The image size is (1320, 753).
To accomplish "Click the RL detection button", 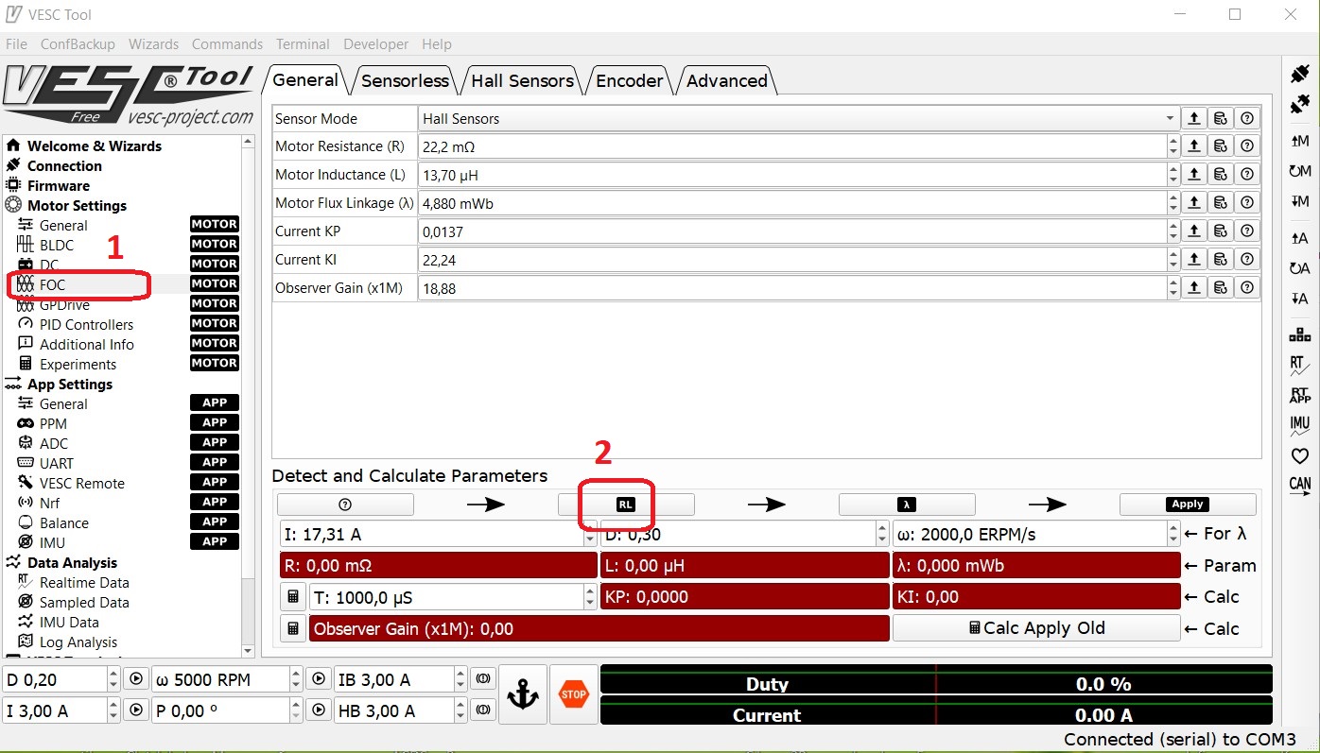I will (625, 505).
